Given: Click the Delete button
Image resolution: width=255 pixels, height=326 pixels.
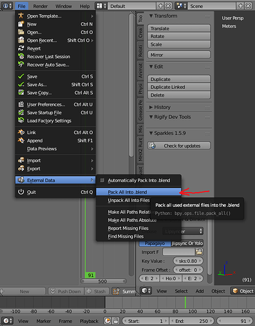Looking at the screenshot, I should click(x=179, y=95).
